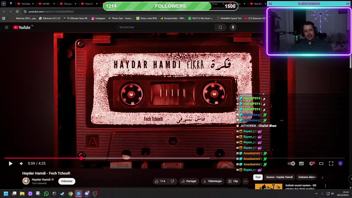Open the Ballerina 2025 bookmark

pos(24,18)
